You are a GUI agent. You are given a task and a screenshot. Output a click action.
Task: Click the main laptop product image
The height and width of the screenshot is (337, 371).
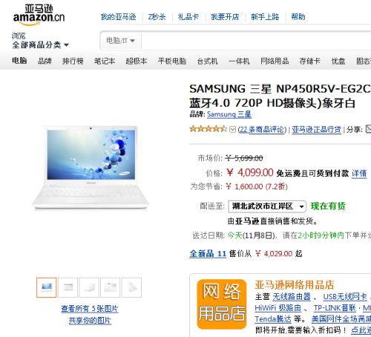[91, 168]
